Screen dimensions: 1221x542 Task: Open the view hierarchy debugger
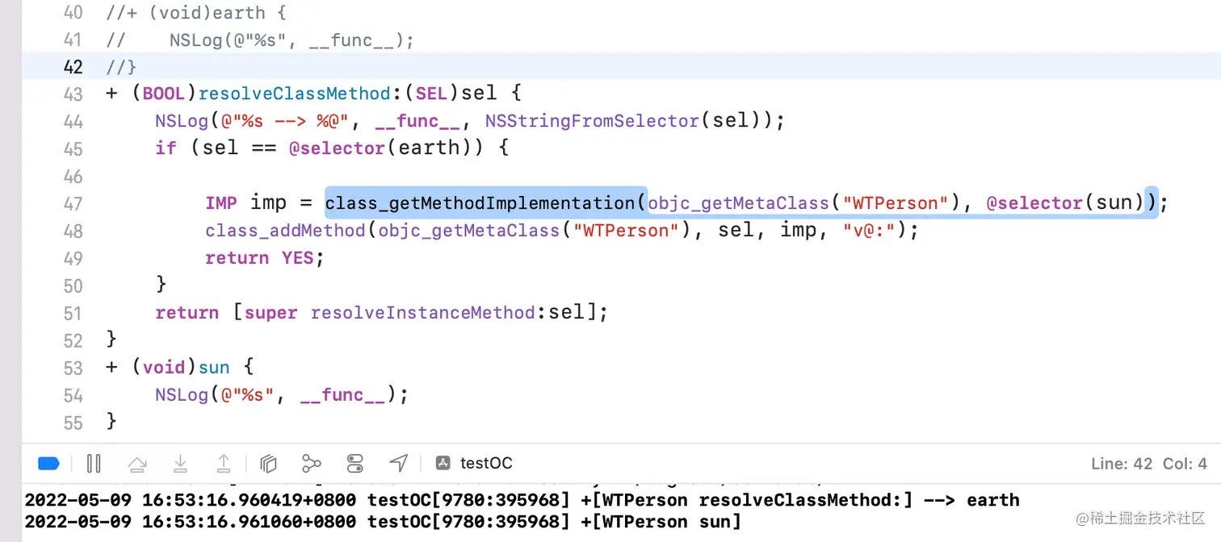tap(268, 463)
